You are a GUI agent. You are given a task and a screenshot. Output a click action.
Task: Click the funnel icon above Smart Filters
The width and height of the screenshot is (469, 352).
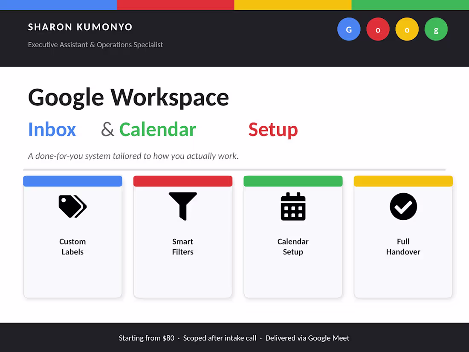pyautogui.click(x=183, y=206)
